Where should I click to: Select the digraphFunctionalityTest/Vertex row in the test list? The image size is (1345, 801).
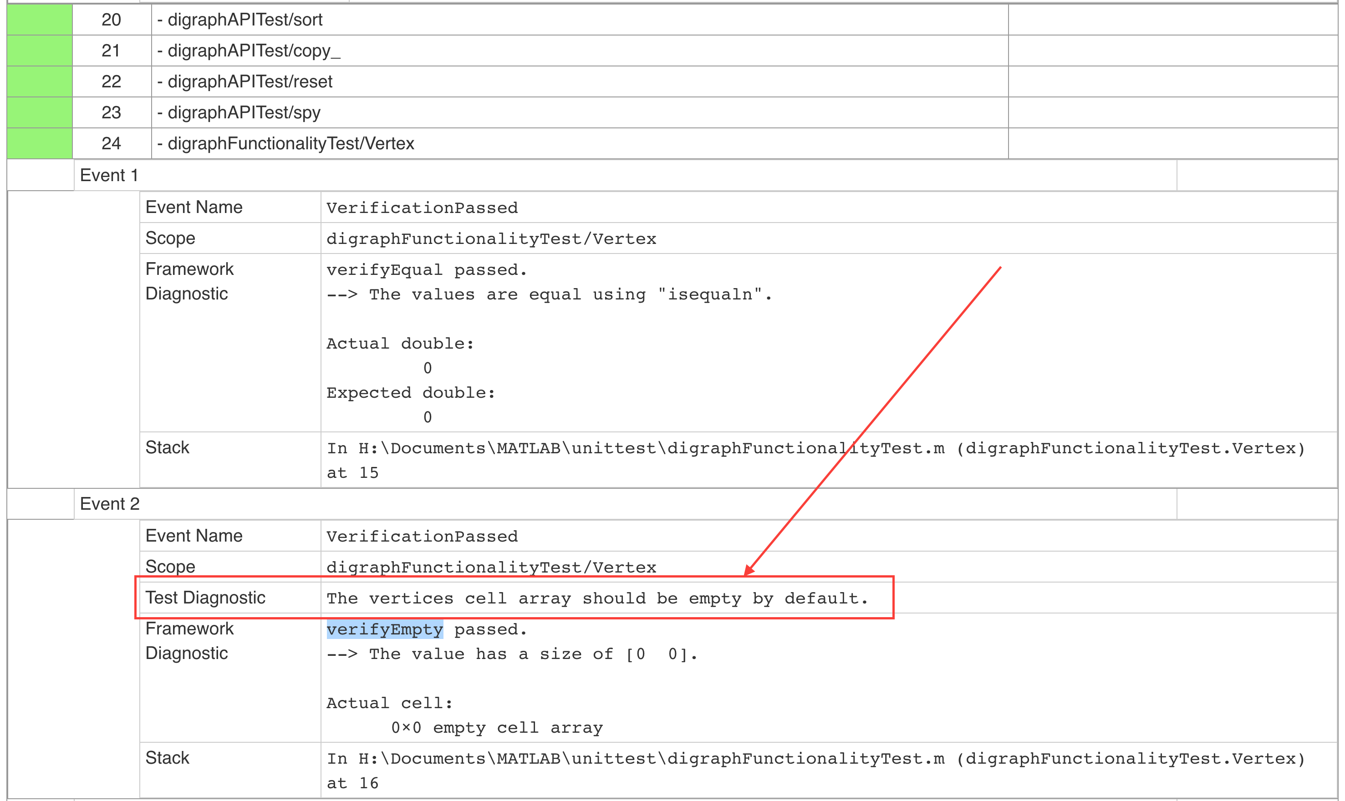tap(285, 143)
